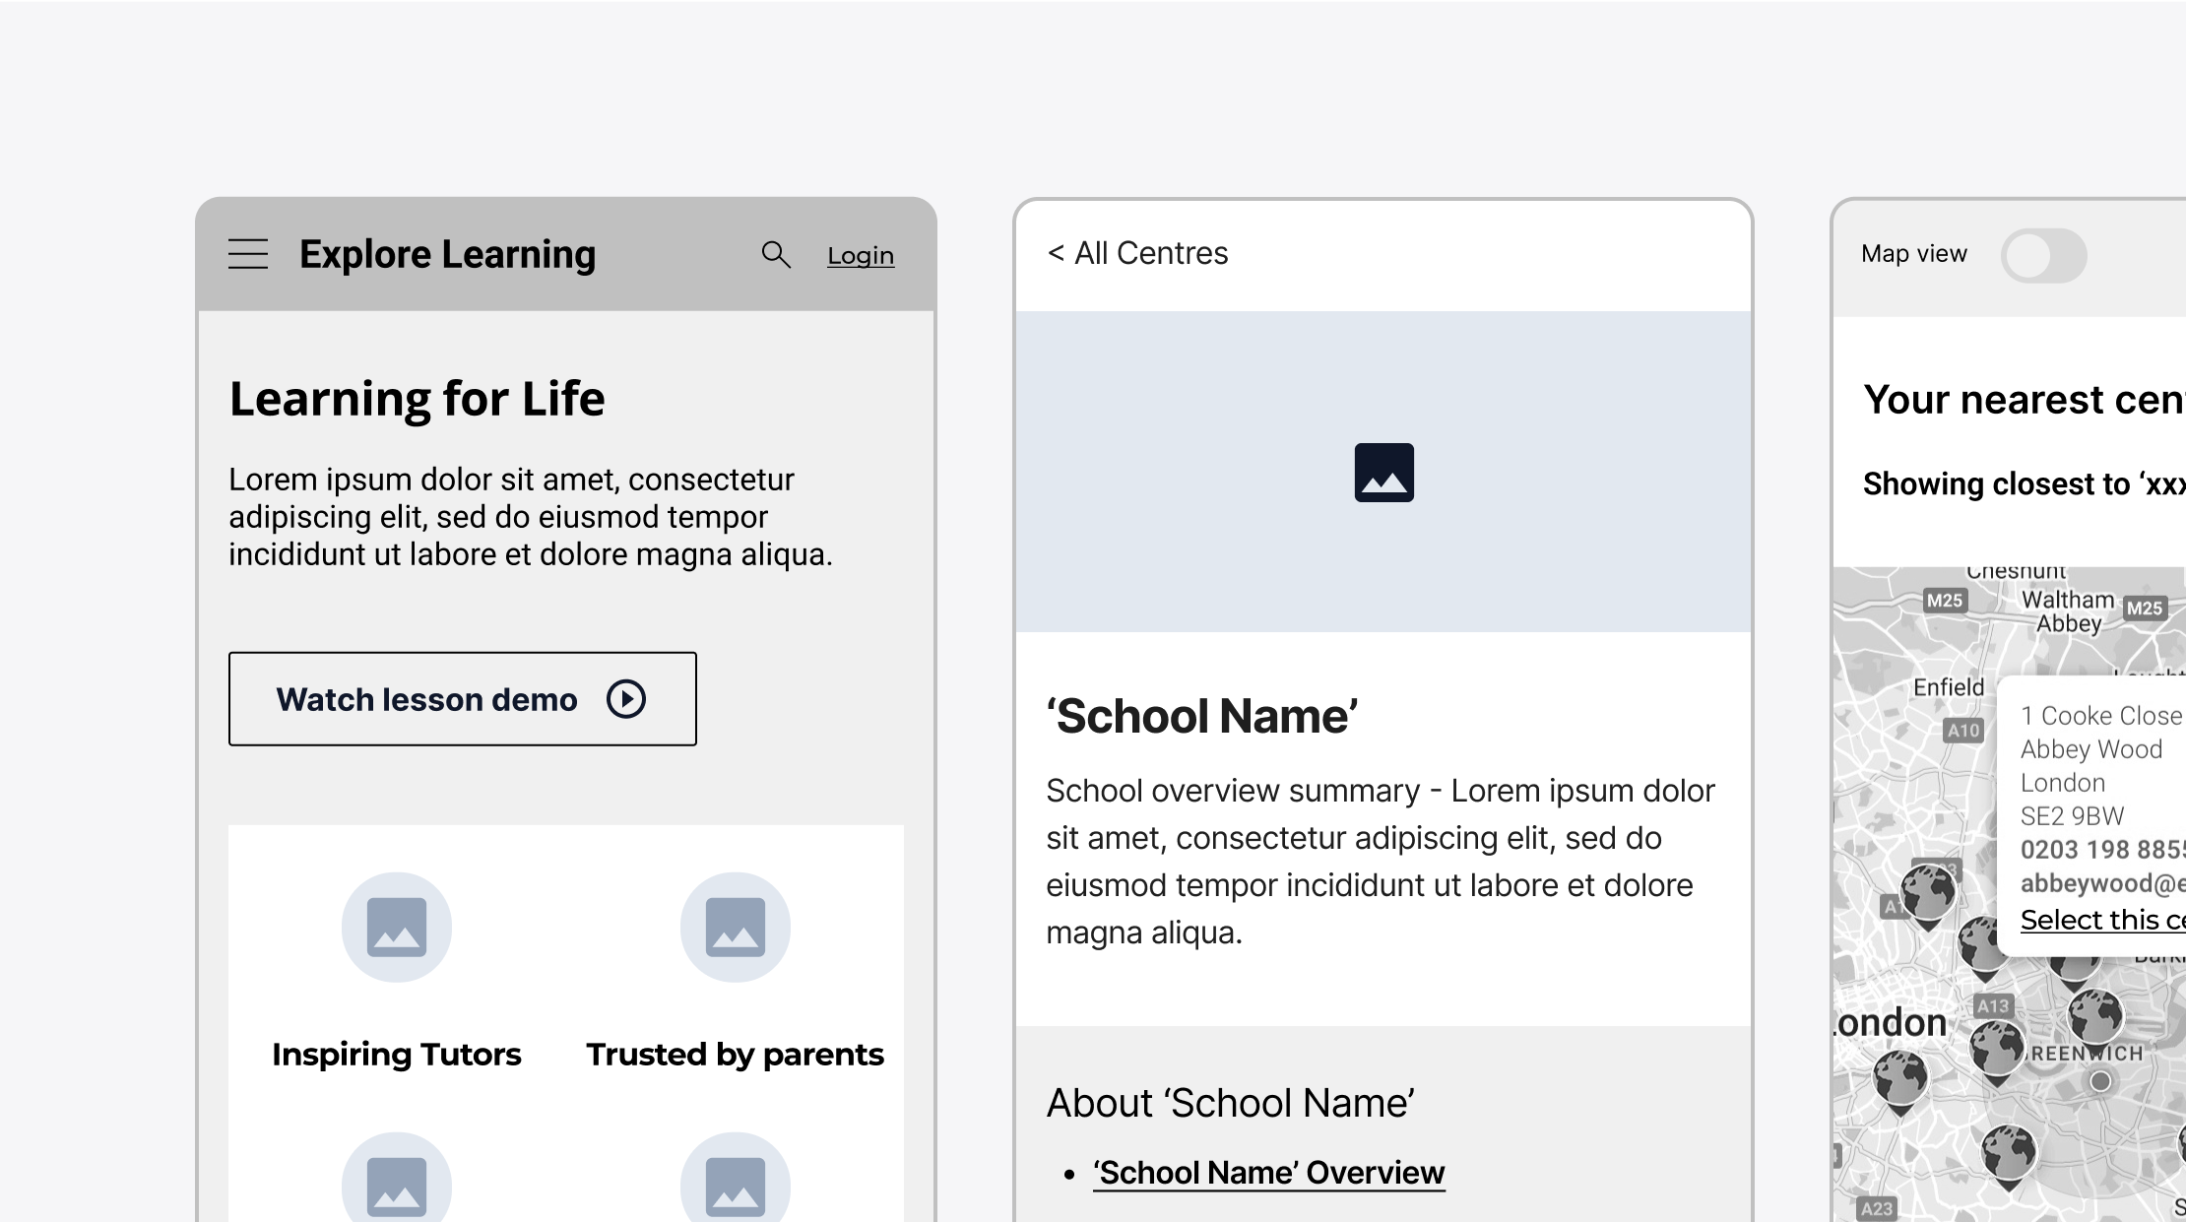Click the school hero image placeholder icon

1383,473
